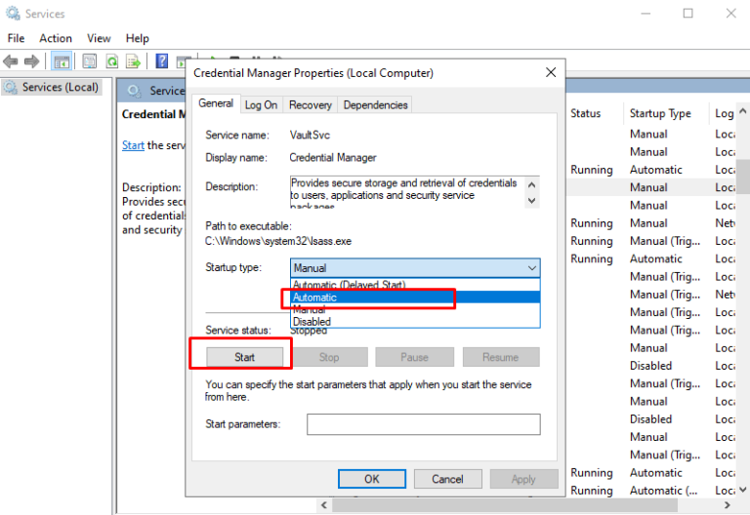Open the Action menu
The image size is (750, 515).
tap(56, 38)
